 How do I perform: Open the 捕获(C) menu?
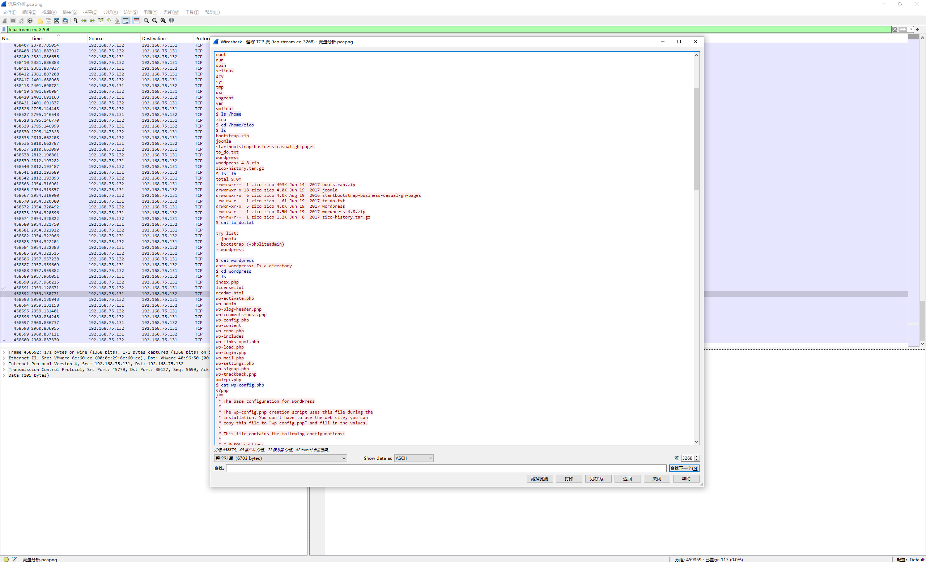coord(90,12)
